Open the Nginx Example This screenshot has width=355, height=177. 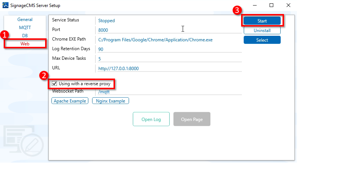(x=110, y=101)
